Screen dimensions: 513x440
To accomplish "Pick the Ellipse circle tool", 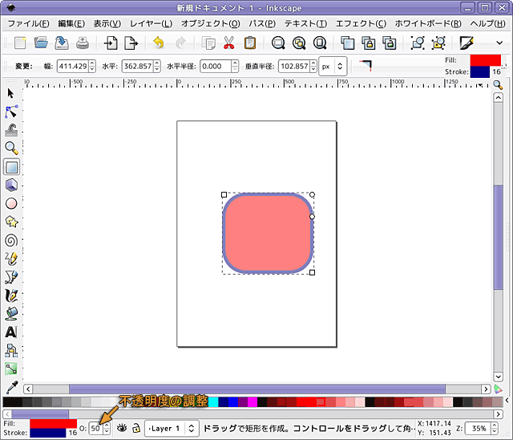I will 11,204.
